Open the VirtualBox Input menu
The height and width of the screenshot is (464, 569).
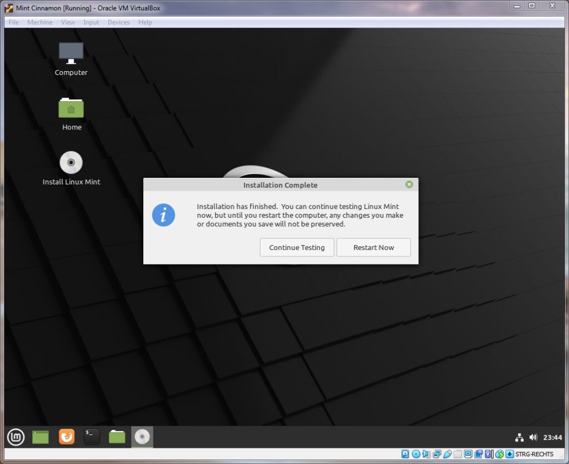(x=91, y=22)
